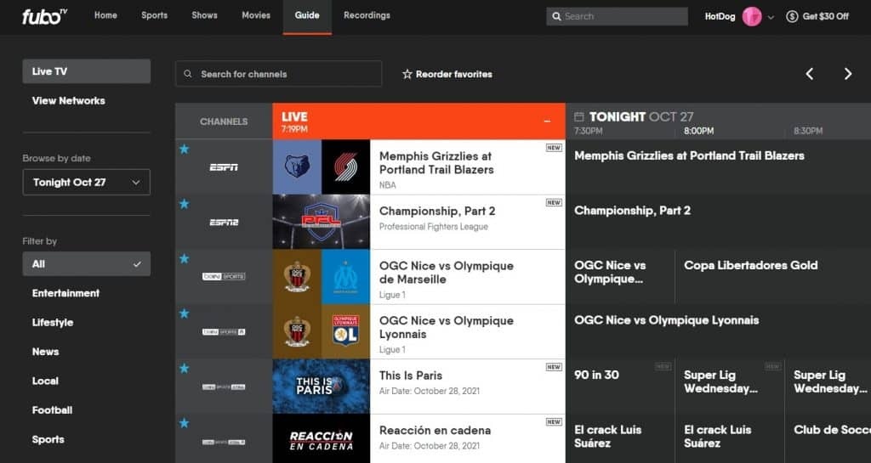
Task: Toggle favorite star for ESPN2 channel
Action: [x=185, y=204]
